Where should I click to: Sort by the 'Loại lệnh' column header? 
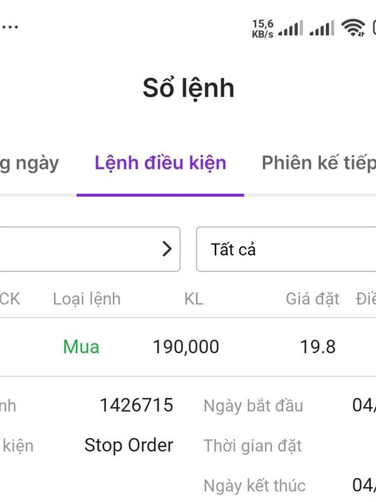point(86,299)
